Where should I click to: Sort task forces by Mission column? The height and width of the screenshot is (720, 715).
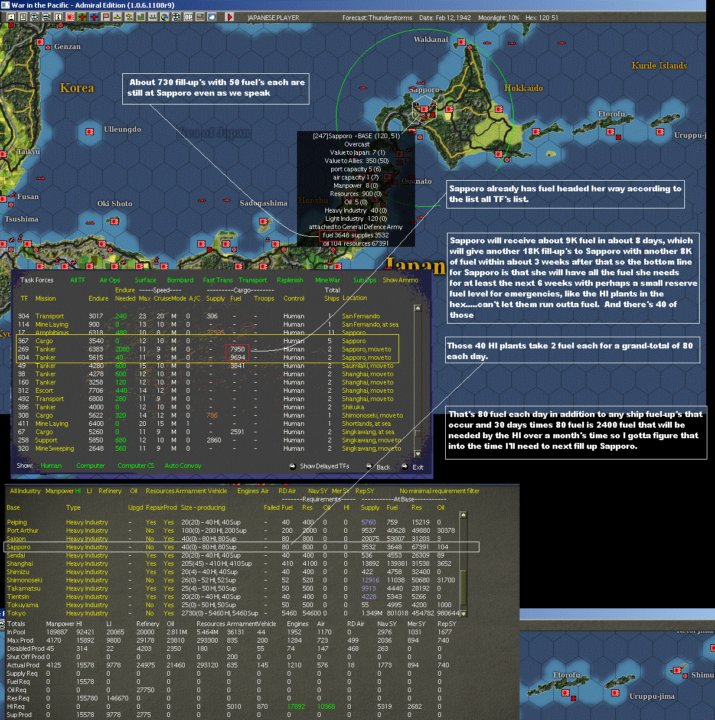click(x=45, y=298)
